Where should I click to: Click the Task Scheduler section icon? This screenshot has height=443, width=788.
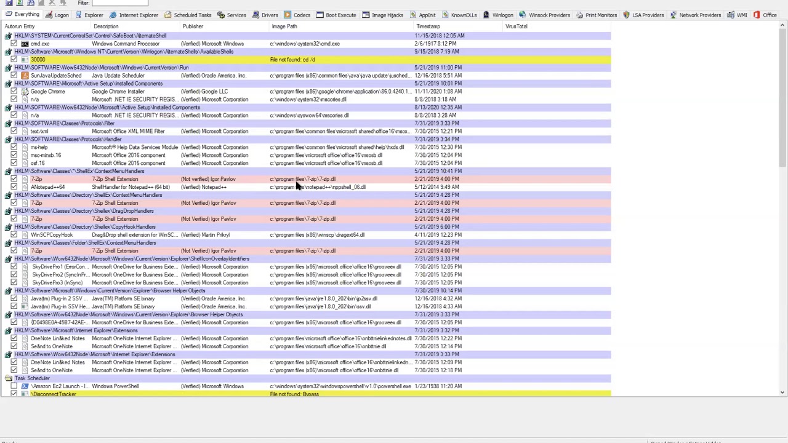click(x=8, y=378)
